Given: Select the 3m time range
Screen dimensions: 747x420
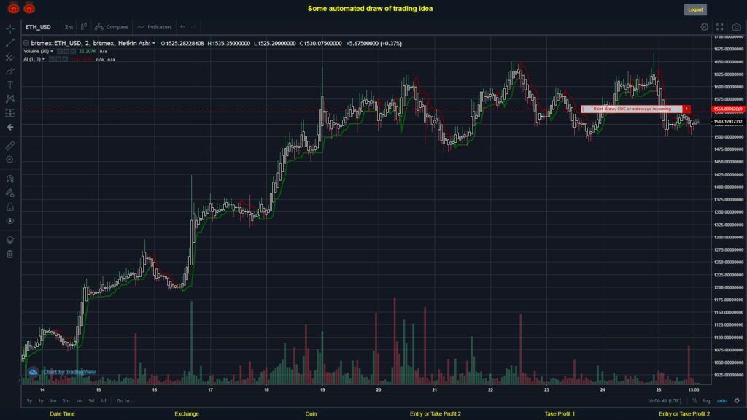Looking at the screenshot, I should (66, 401).
